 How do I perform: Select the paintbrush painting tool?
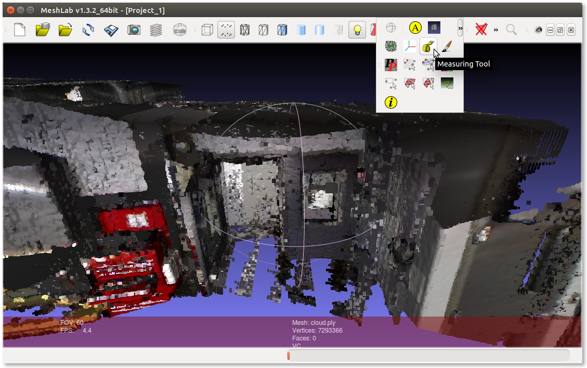[447, 47]
